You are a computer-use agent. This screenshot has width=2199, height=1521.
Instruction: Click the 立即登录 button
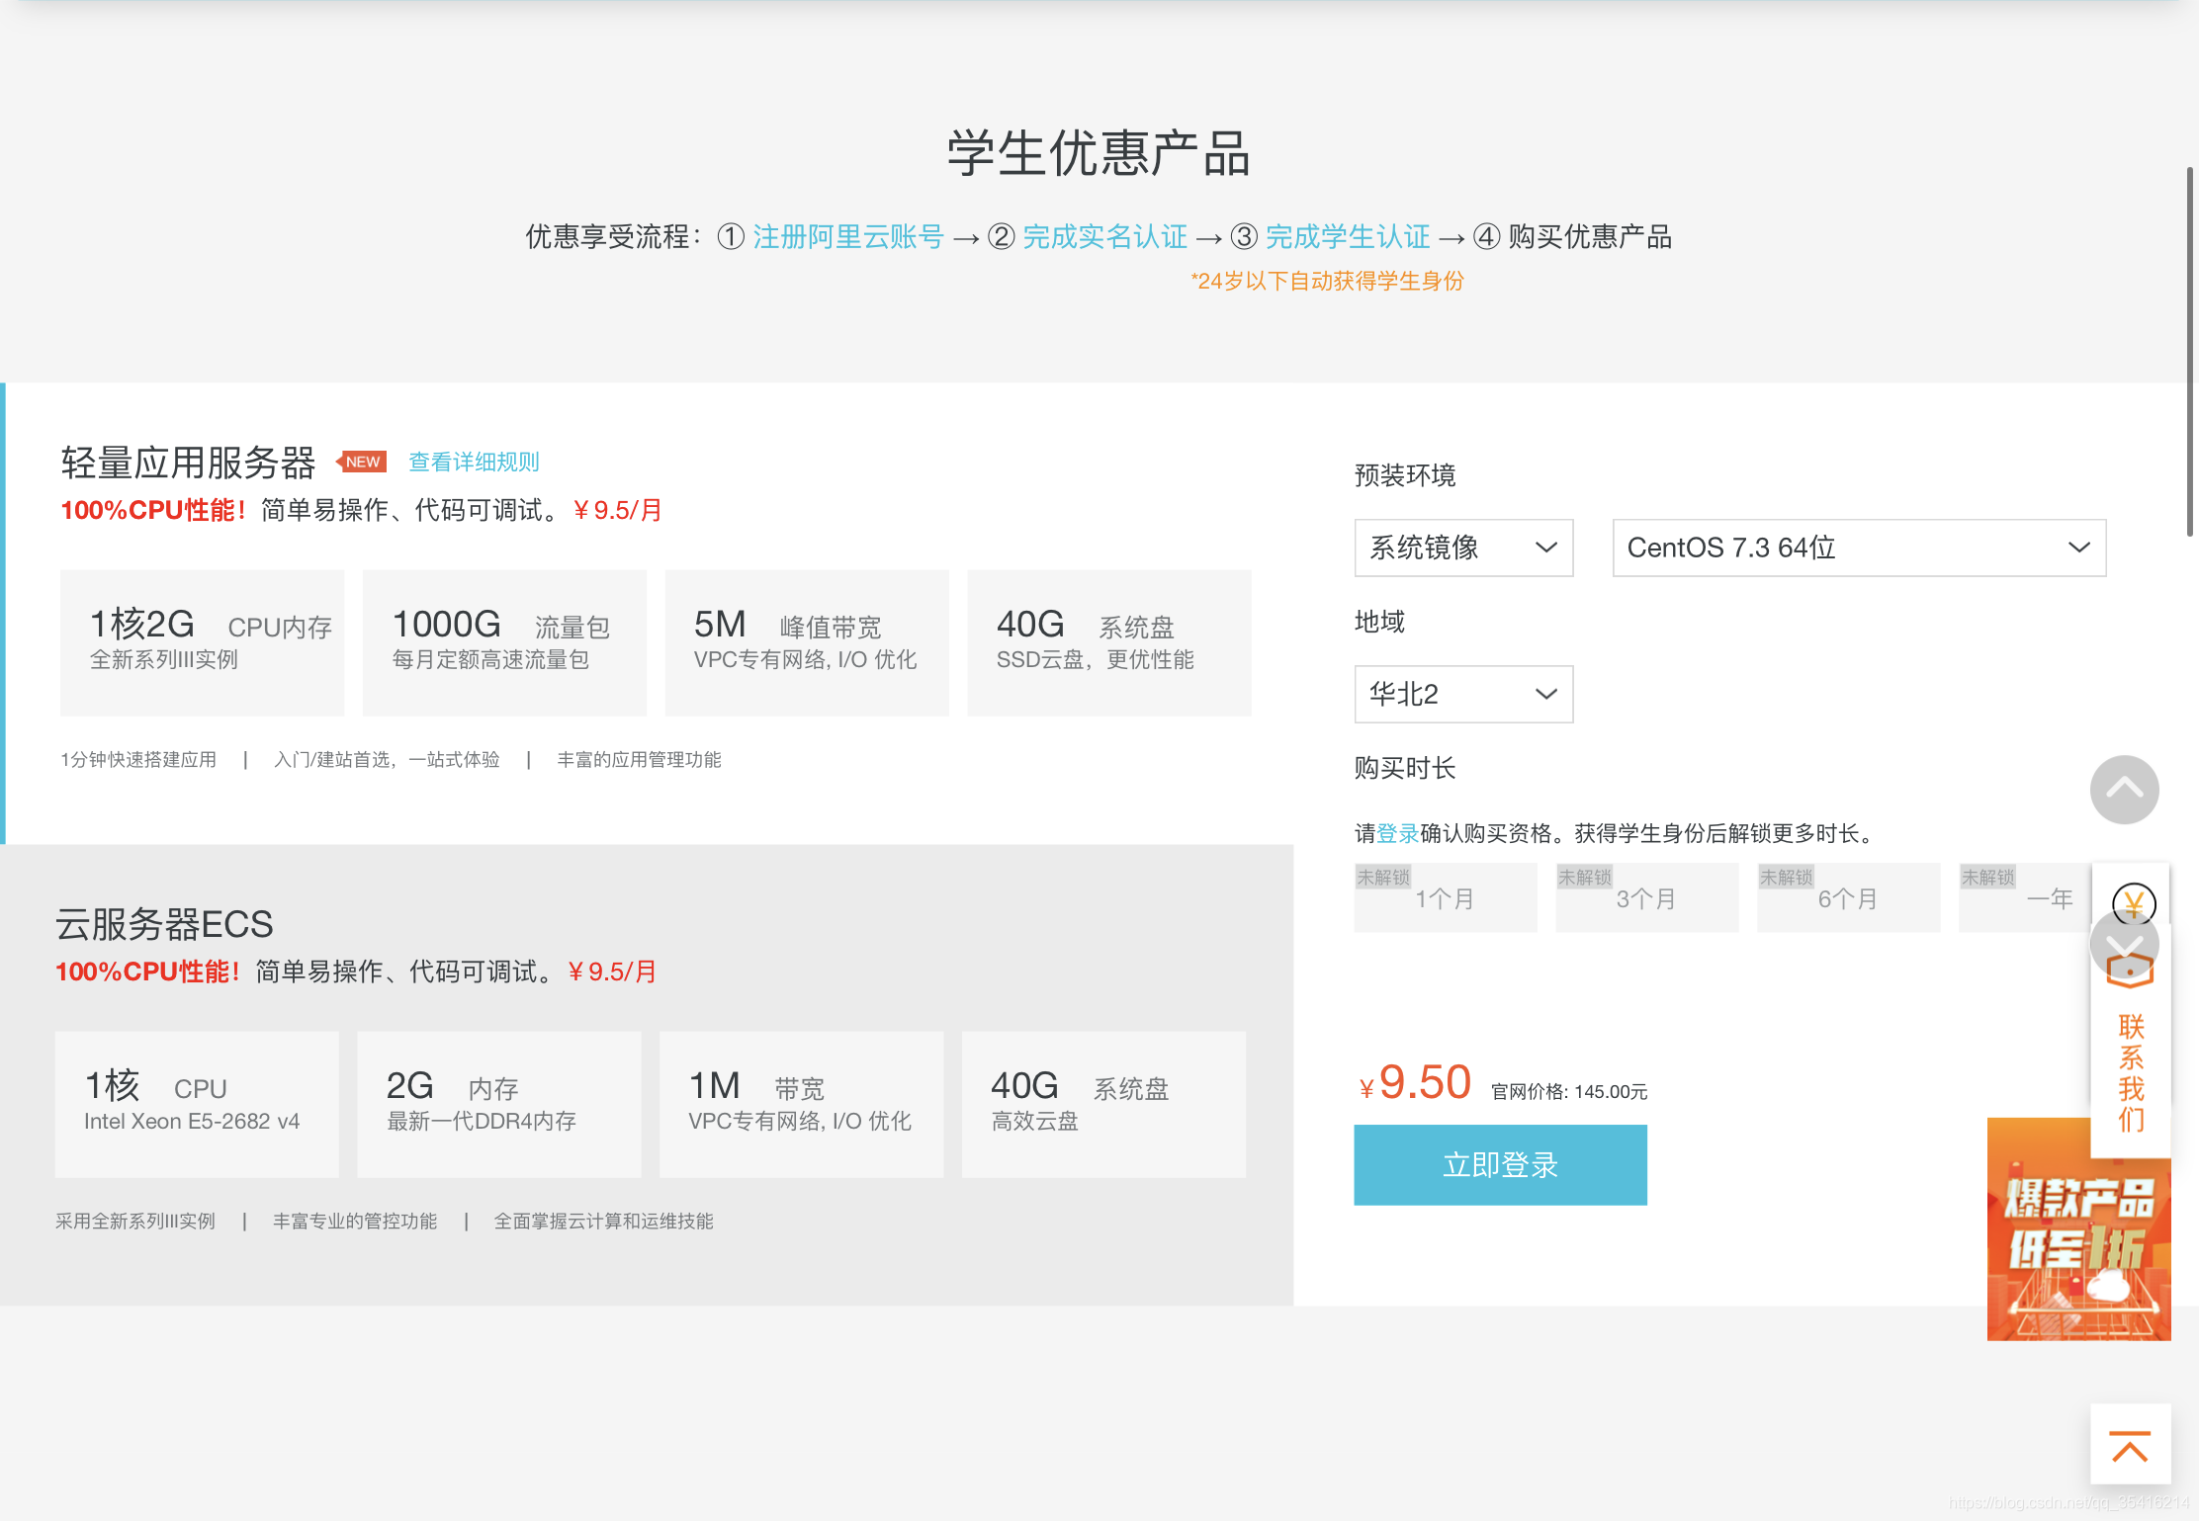pos(1500,1165)
